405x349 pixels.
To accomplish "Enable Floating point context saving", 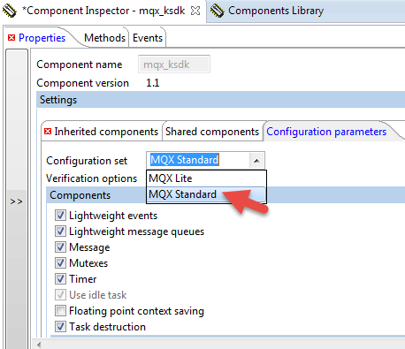I will pyautogui.click(x=60, y=311).
